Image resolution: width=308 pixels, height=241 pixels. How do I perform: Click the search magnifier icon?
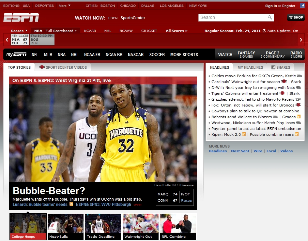[x=270, y=18]
